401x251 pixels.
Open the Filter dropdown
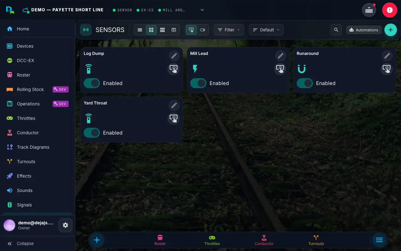point(229,30)
